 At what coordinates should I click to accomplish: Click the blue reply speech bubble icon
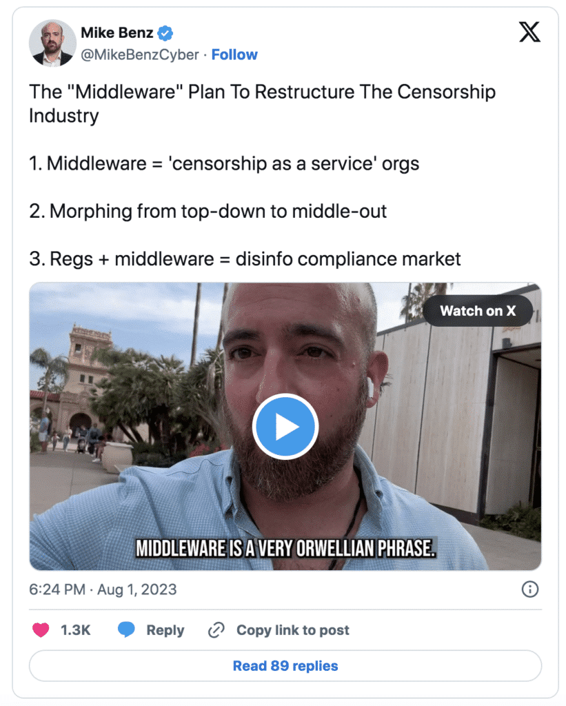(x=126, y=629)
